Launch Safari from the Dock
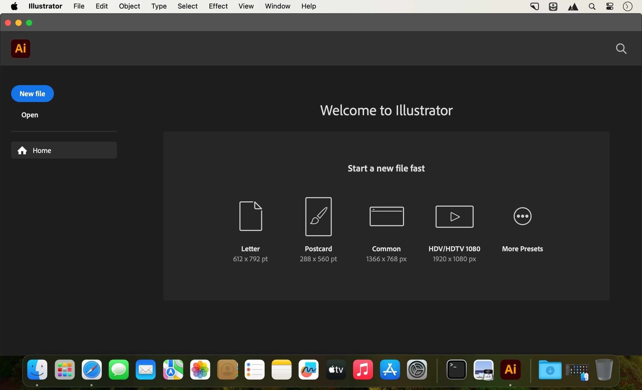The height and width of the screenshot is (390, 642). 91,370
